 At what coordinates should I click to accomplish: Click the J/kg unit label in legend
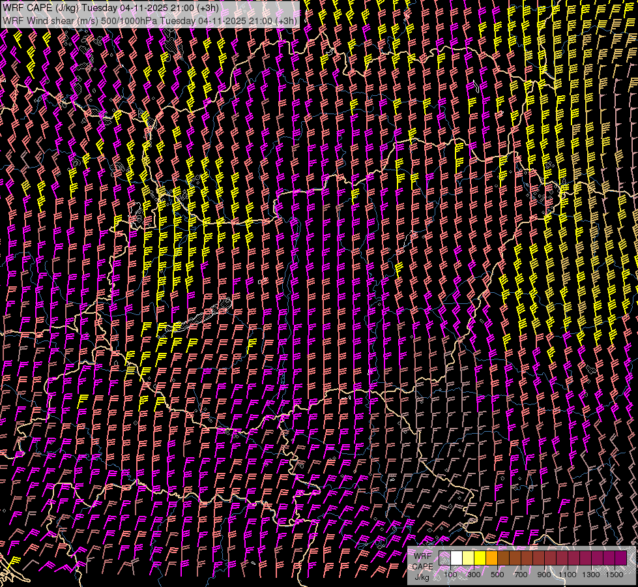(x=422, y=577)
